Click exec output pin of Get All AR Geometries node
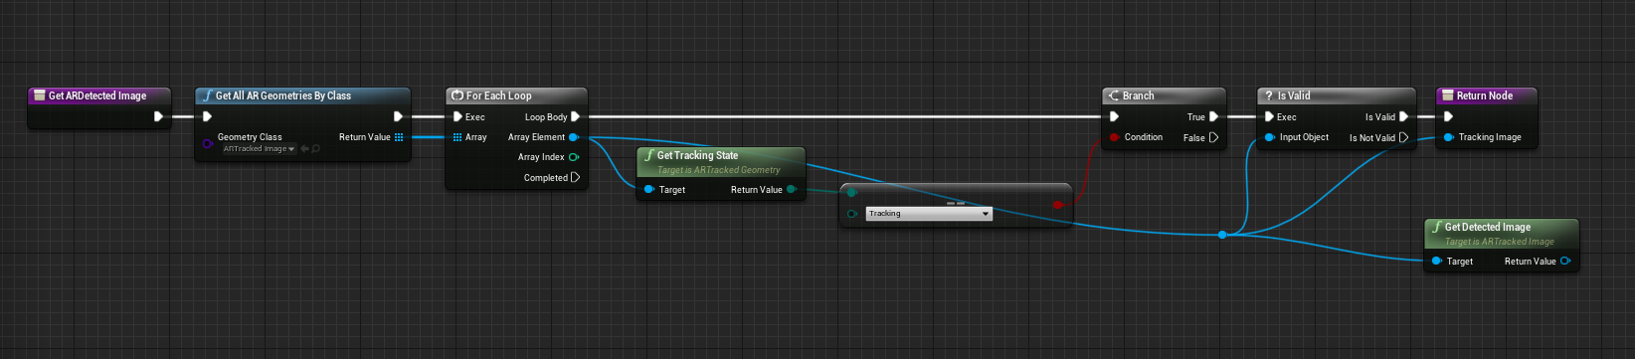1635x359 pixels. click(398, 116)
